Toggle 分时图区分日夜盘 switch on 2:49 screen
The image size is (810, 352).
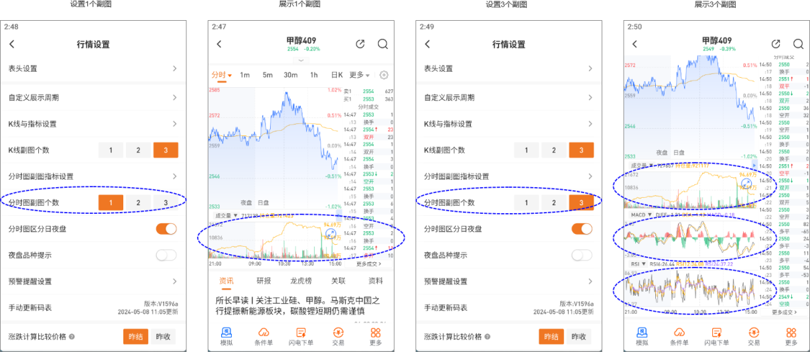582,229
